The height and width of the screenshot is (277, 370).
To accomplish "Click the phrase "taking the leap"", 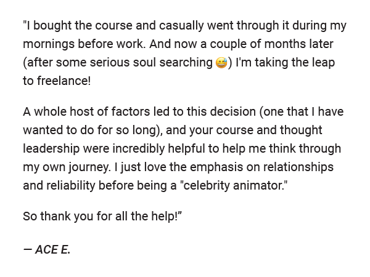I will (295, 63).
